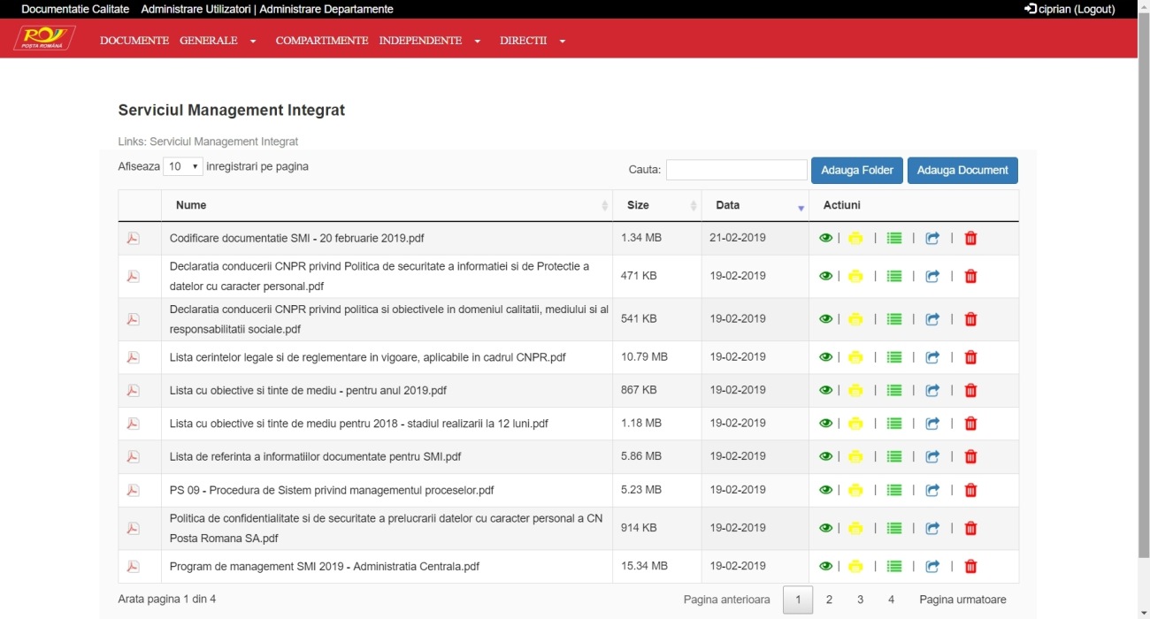Click the Adauga Folder button
1150x619 pixels.
pos(856,170)
